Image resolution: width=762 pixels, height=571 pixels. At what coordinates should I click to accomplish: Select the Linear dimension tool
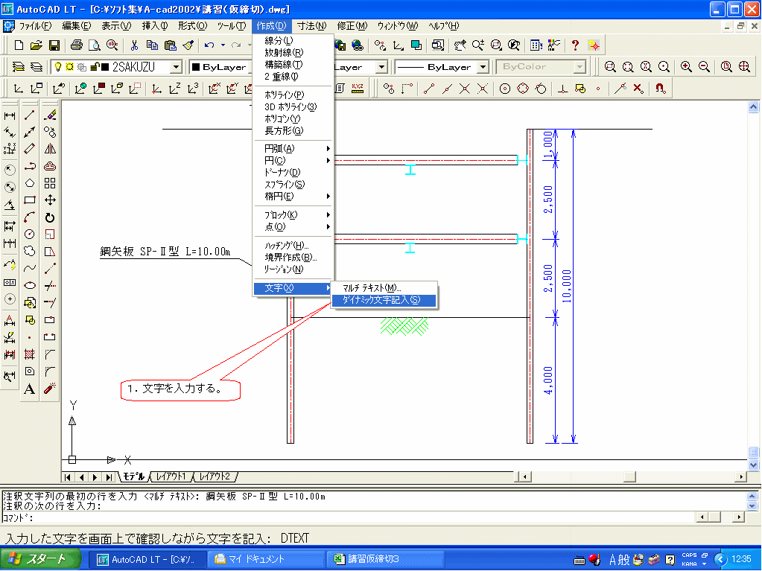(x=10, y=115)
